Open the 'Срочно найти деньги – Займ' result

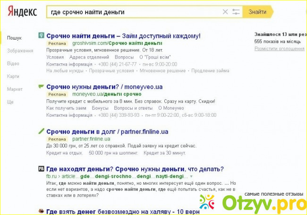coord(123,35)
